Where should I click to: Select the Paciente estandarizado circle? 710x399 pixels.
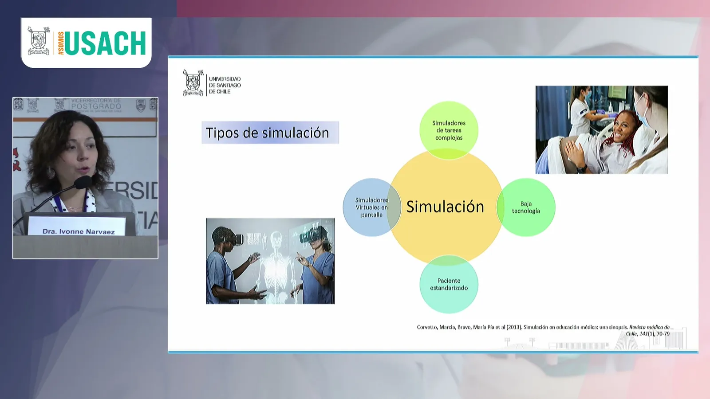coord(449,284)
